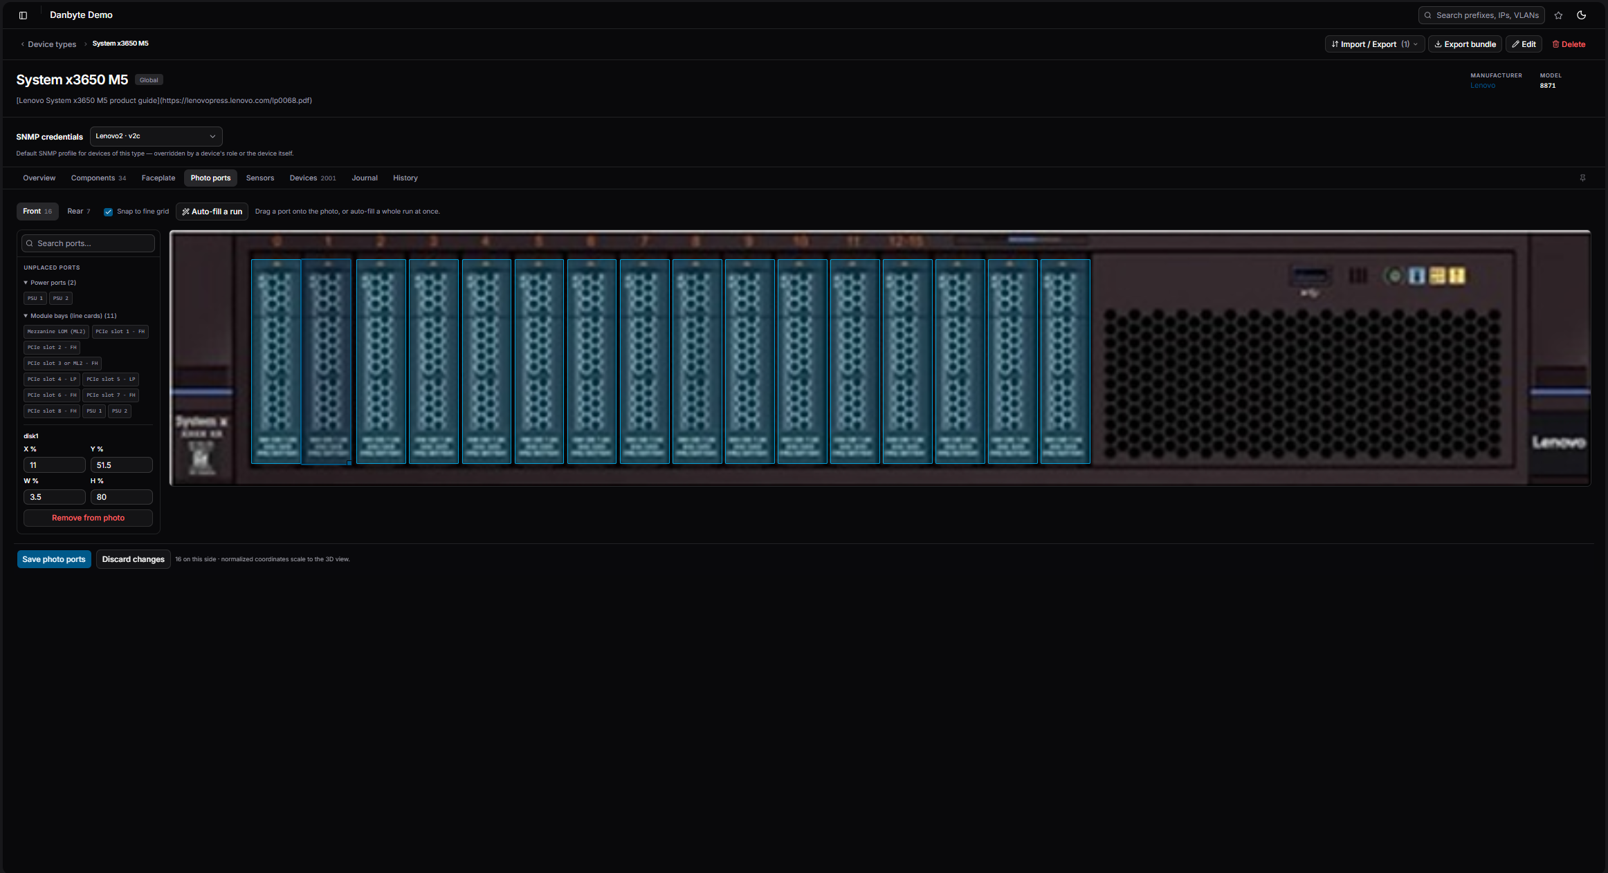Image resolution: width=1608 pixels, height=873 pixels.
Task: Select the PCIe slot 7 - FH chip
Action: [111, 395]
